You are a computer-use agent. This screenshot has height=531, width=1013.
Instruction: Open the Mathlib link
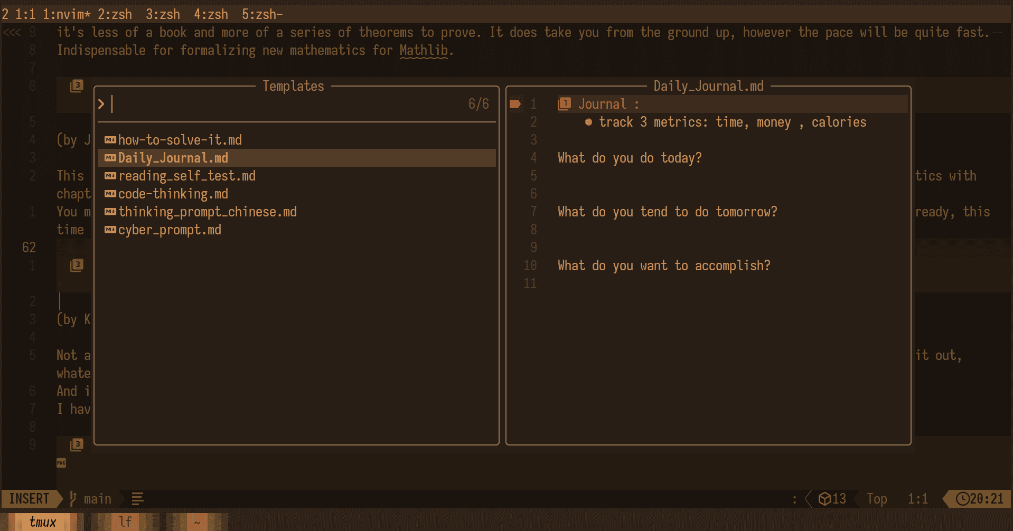click(424, 51)
